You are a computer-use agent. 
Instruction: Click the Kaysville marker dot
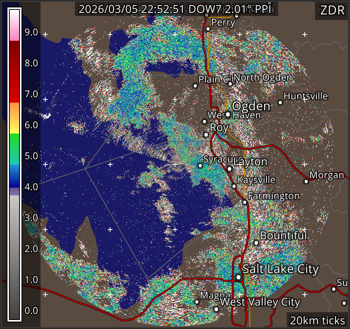[234, 186]
